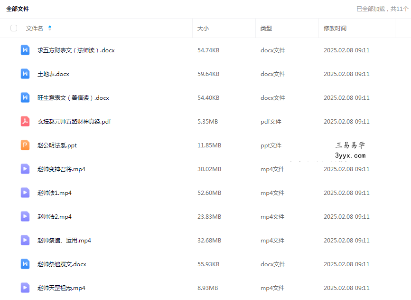
Task: Click Word icon beside 土地表.docx
Action: tap(25, 74)
